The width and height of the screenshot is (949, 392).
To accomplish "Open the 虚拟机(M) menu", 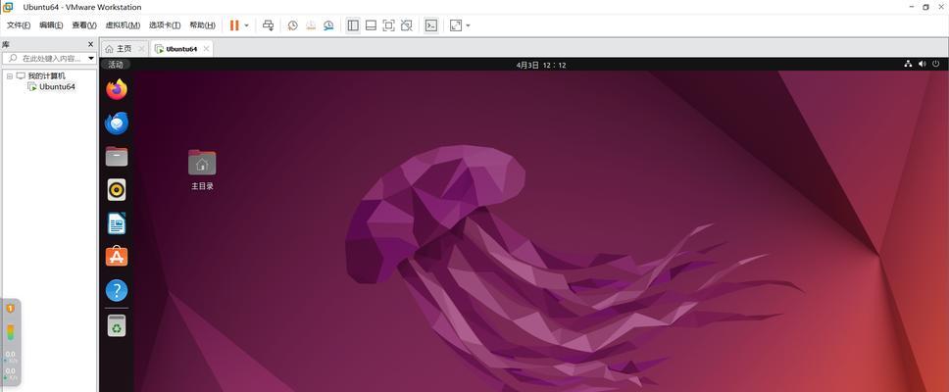I will pyautogui.click(x=123, y=25).
